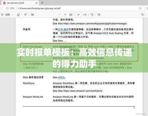
Task: Open the 主动-被动 link
Action: [x=63, y=30]
